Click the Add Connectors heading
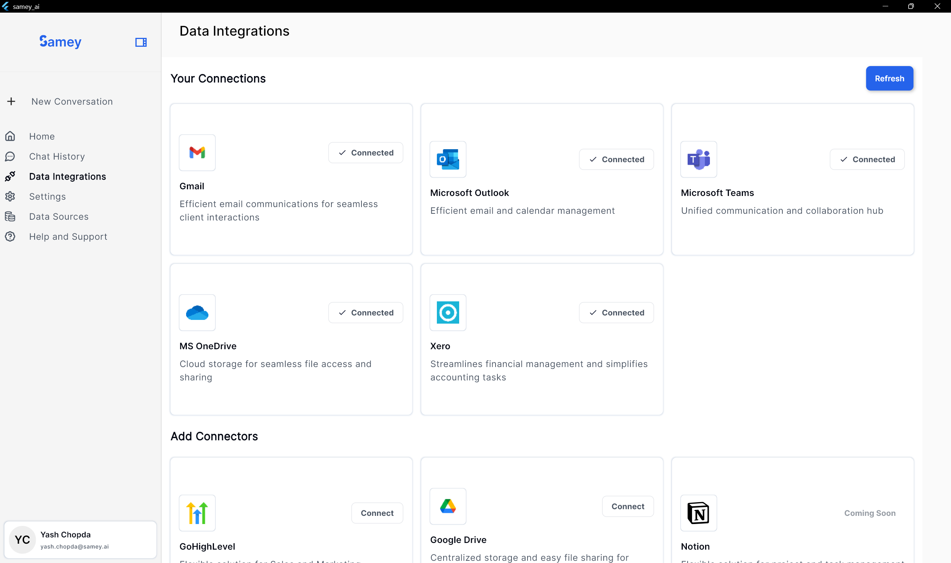Viewport: 951px width, 563px height. [x=214, y=436]
